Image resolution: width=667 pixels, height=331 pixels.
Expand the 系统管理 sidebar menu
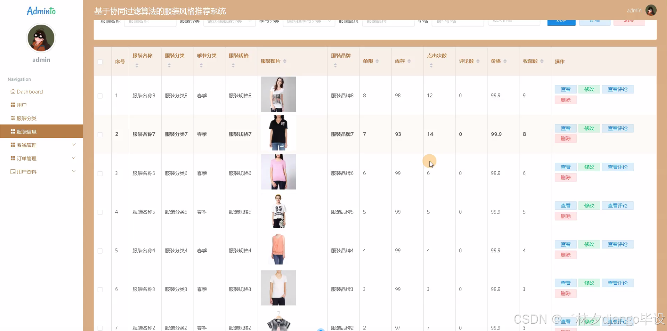(41, 145)
